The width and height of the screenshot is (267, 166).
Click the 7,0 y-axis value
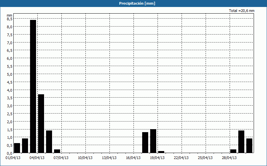pyautogui.click(x=9, y=43)
